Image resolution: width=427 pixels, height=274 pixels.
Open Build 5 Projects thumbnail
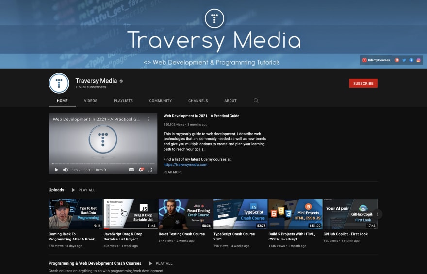click(296, 214)
